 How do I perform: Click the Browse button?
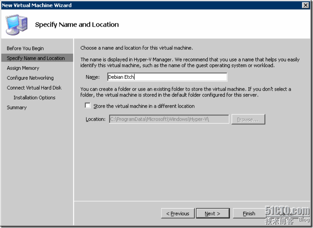coord(248,119)
